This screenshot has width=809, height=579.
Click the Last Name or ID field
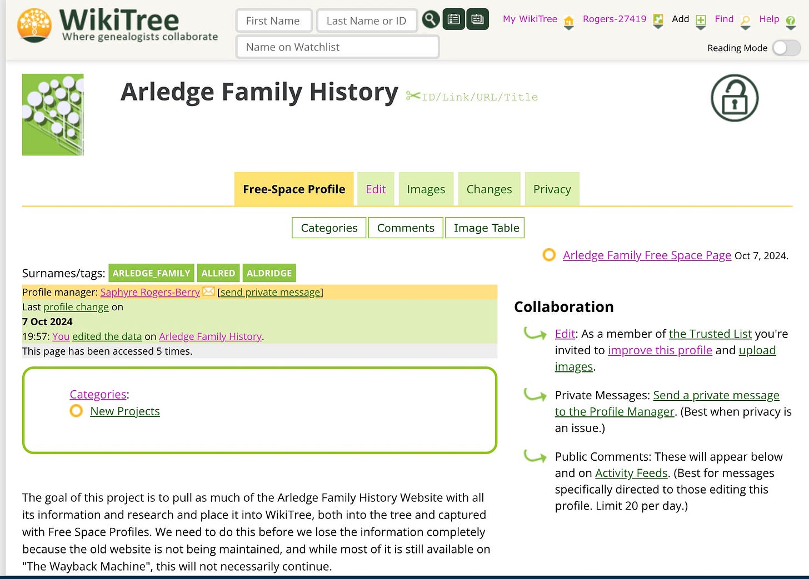click(x=367, y=21)
